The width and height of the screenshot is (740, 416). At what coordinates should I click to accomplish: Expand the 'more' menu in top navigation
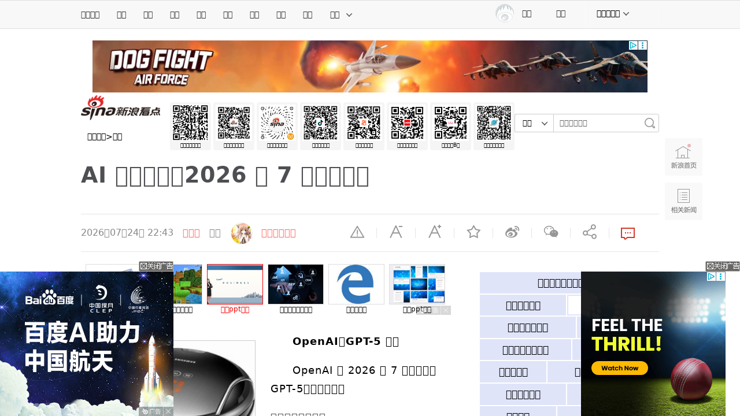pyautogui.click(x=341, y=14)
